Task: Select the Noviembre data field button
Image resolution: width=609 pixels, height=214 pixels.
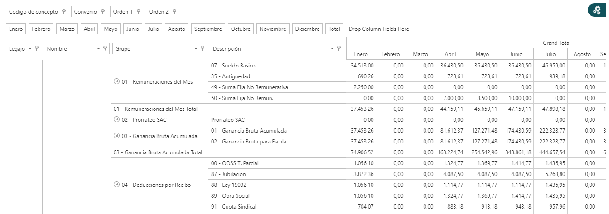Action: 273,29
